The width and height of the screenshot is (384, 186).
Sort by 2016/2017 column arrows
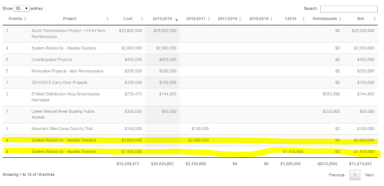pyautogui.click(x=209, y=19)
